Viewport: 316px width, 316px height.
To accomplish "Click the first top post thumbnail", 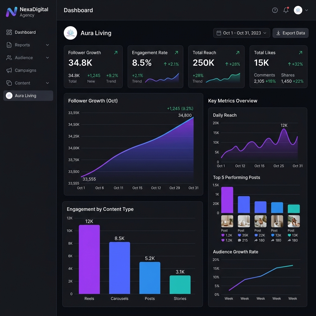I will [x=227, y=221].
